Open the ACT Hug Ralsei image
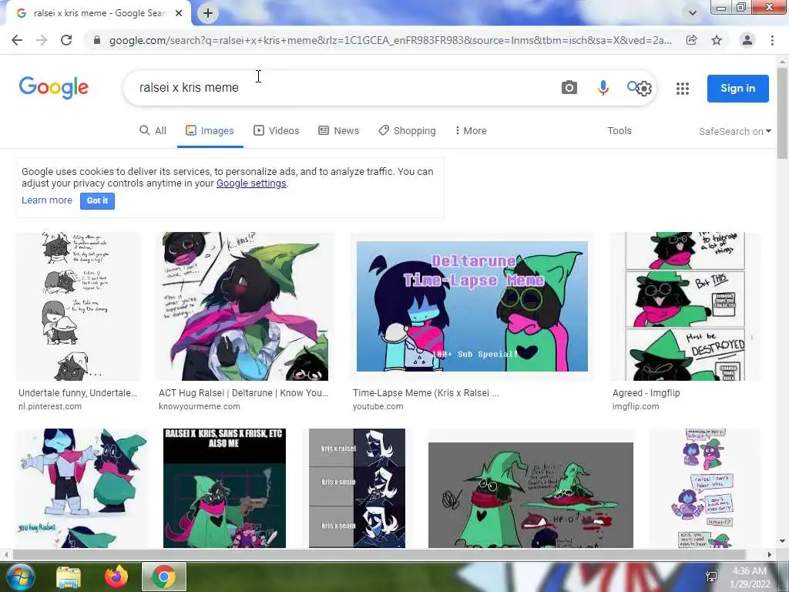The height and width of the screenshot is (592, 789). (x=245, y=306)
